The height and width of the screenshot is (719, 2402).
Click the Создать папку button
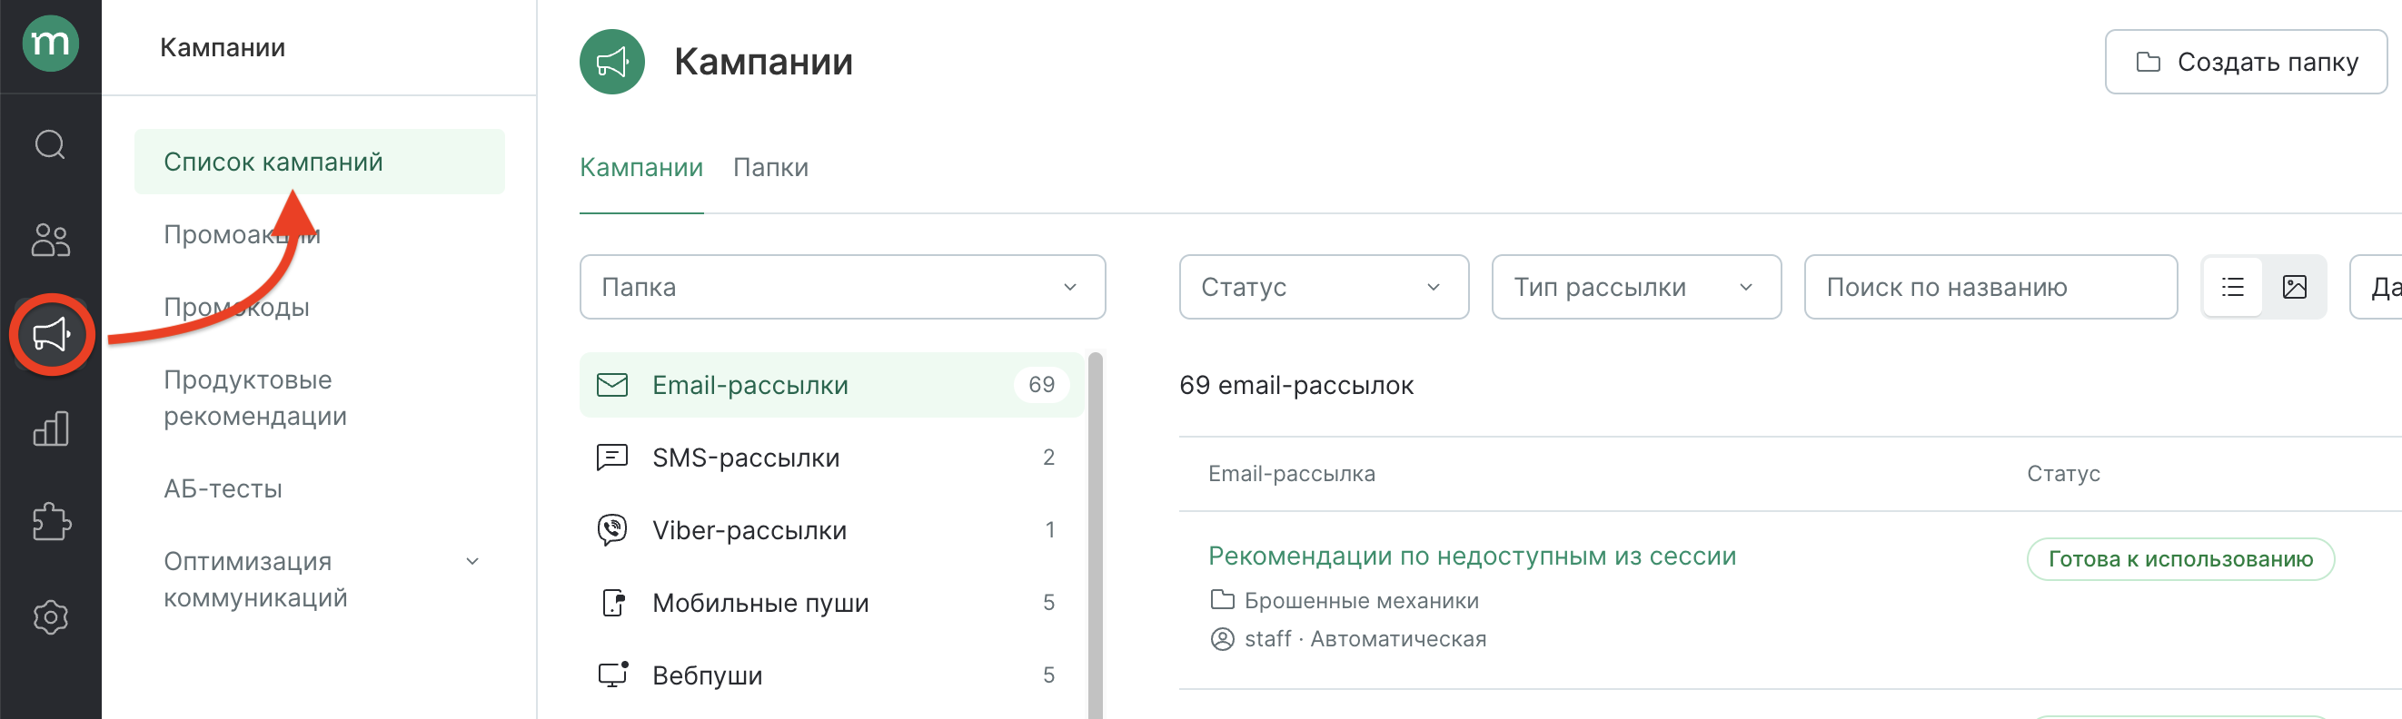tap(2246, 63)
